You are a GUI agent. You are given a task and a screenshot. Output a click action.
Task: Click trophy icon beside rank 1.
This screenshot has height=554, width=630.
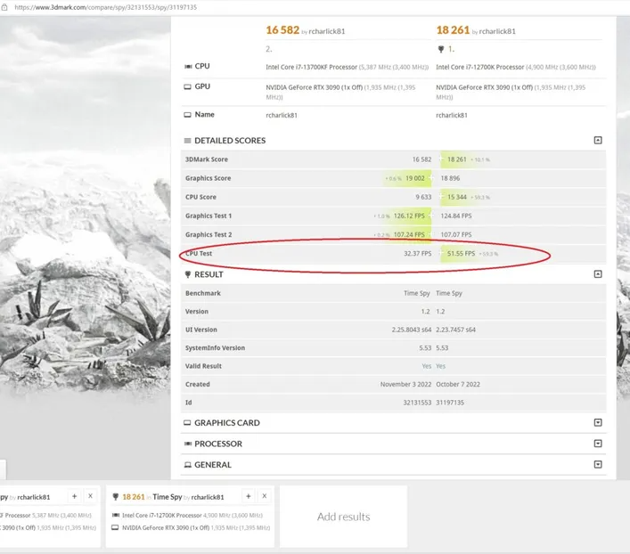441,49
